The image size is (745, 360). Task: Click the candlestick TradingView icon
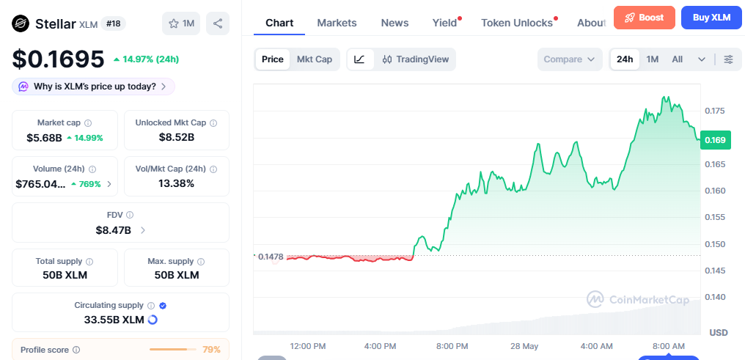coord(387,59)
